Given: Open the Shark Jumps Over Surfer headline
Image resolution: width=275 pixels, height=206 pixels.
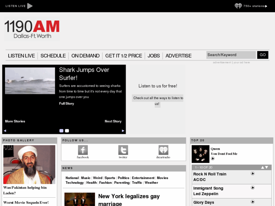Looking at the screenshot, I should tap(84, 74).
